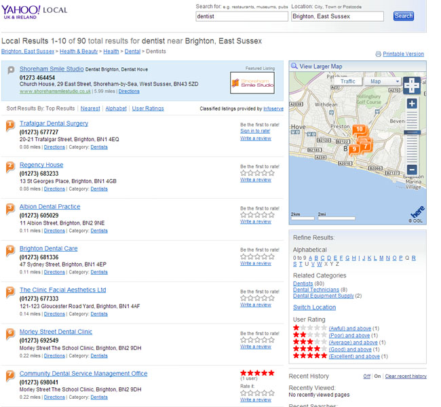Screen dimensions: 441x407
Task: Open the Shoreham Smile Studio listing link
Action: pos(52,69)
